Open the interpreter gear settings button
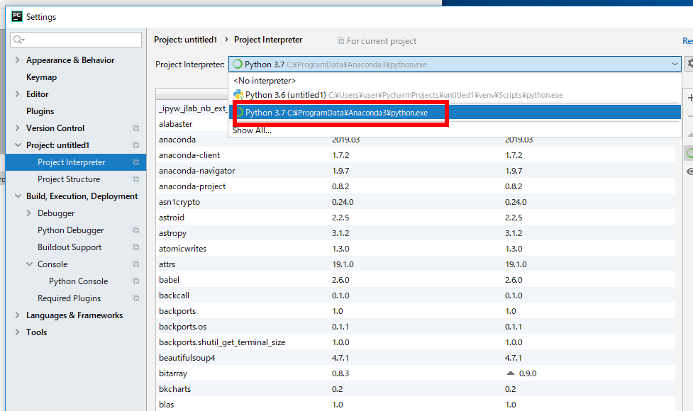 point(689,64)
